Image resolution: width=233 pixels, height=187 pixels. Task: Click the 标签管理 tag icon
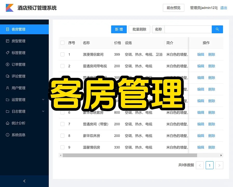tap(8, 53)
